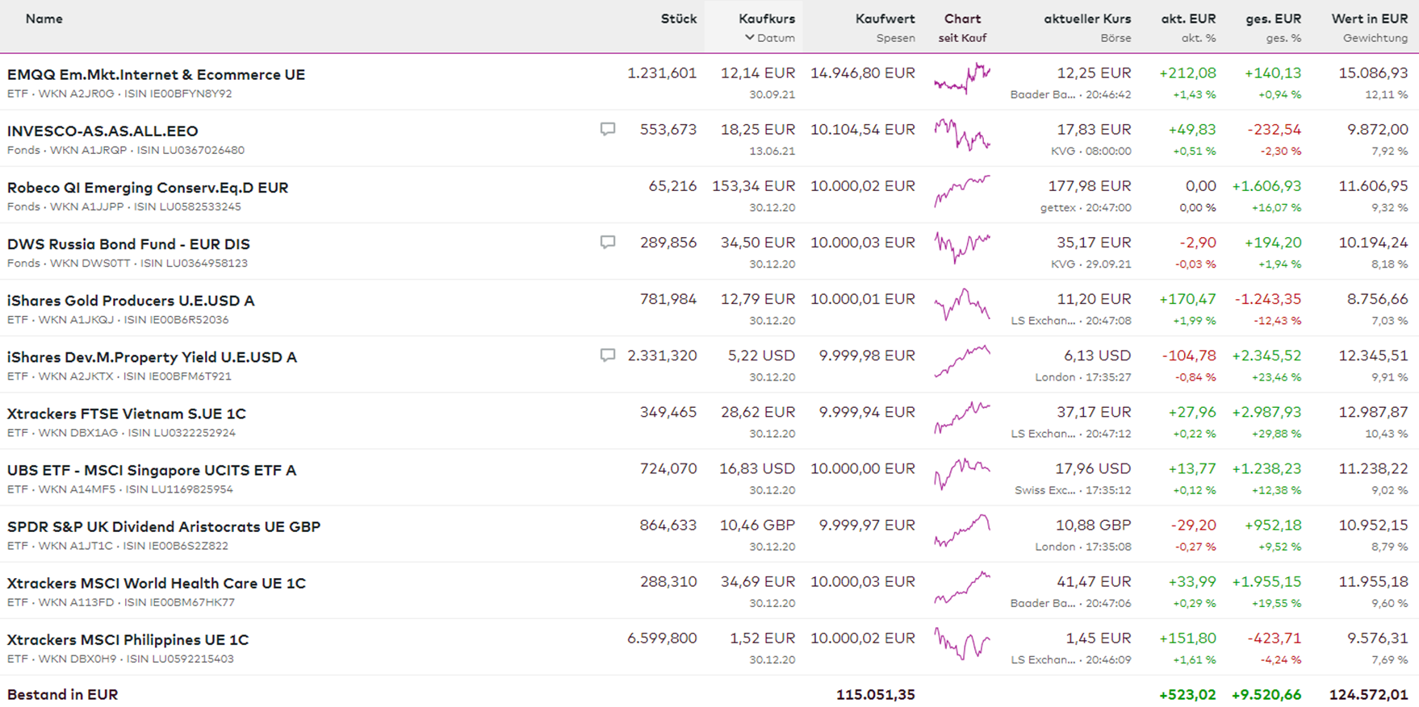Open the Xtrackers FTSE Vietnam mini chart

pyautogui.click(x=962, y=418)
